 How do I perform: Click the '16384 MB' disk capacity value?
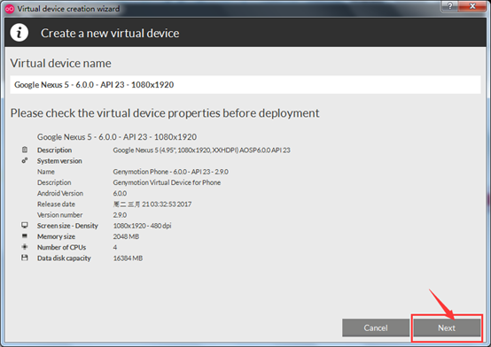pos(128,258)
